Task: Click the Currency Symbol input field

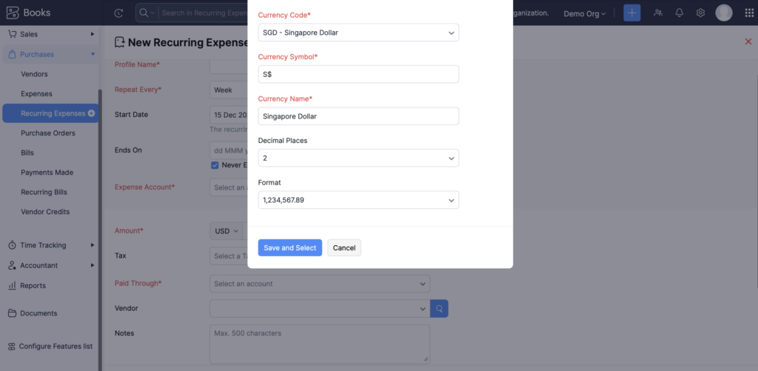Action: tap(358, 74)
